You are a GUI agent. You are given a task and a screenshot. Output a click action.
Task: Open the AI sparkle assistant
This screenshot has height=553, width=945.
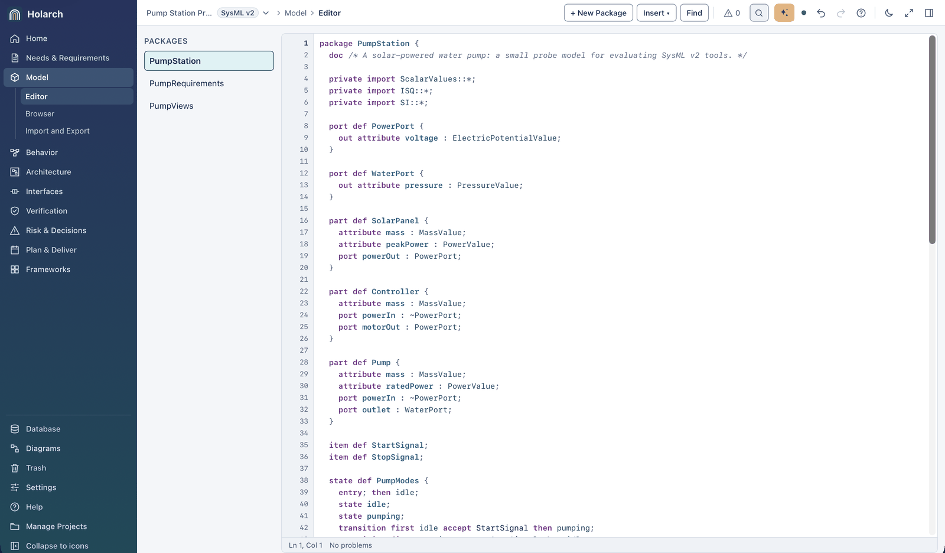point(784,13)
